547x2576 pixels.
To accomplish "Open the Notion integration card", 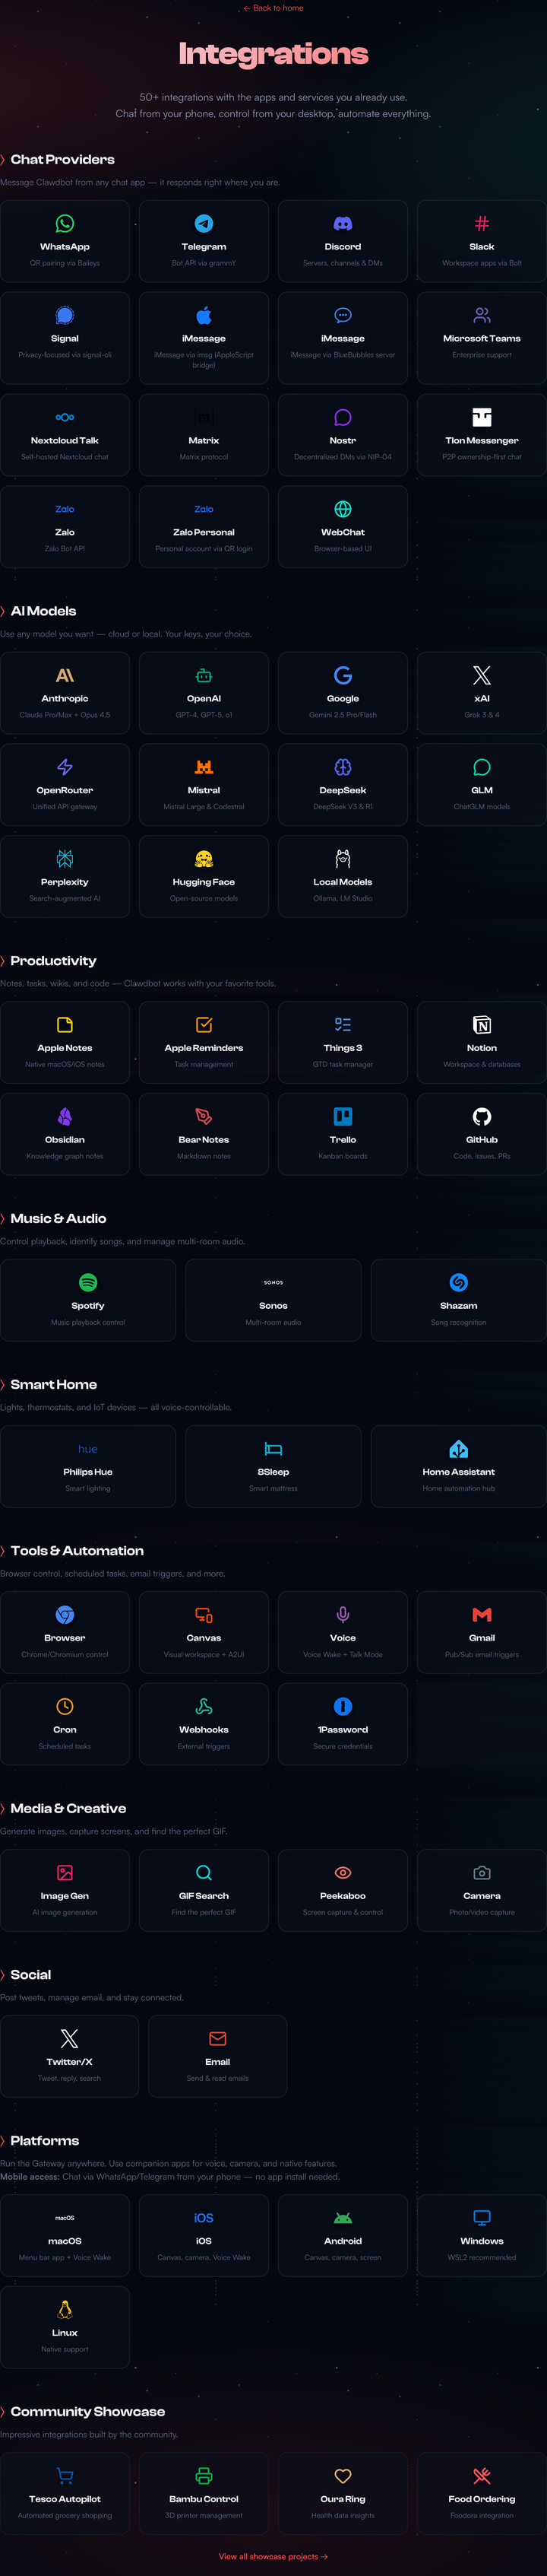I will 481,1042.
